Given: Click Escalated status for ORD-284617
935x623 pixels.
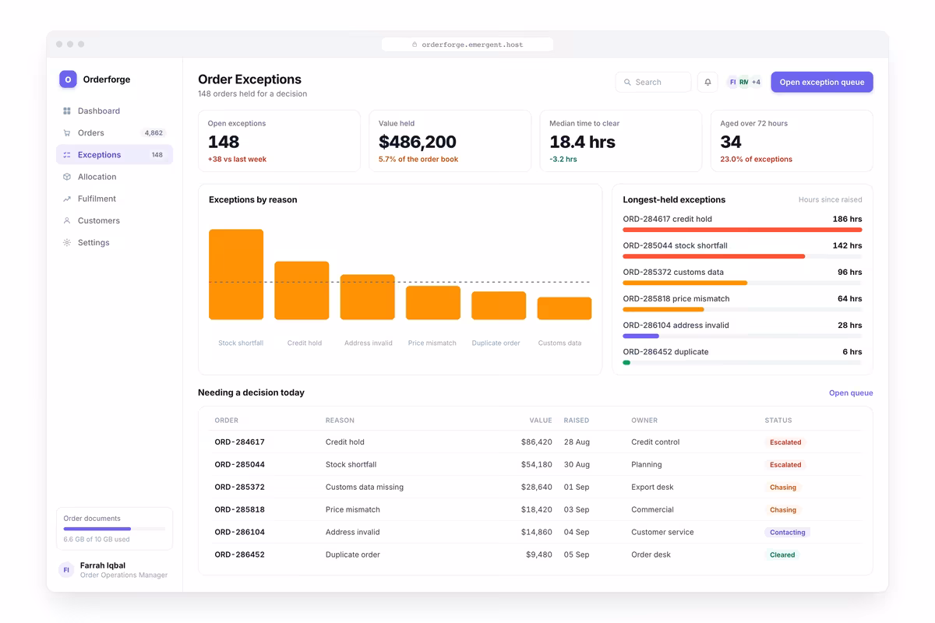Looking at the screenshot, I should (785, 442).
